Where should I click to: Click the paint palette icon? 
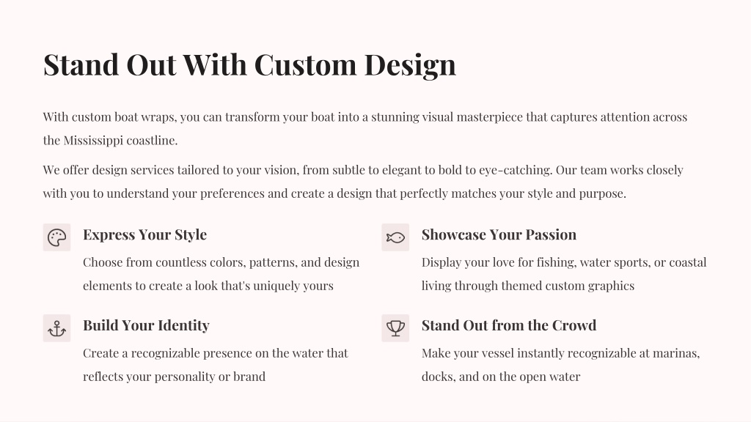pos(56,237)
